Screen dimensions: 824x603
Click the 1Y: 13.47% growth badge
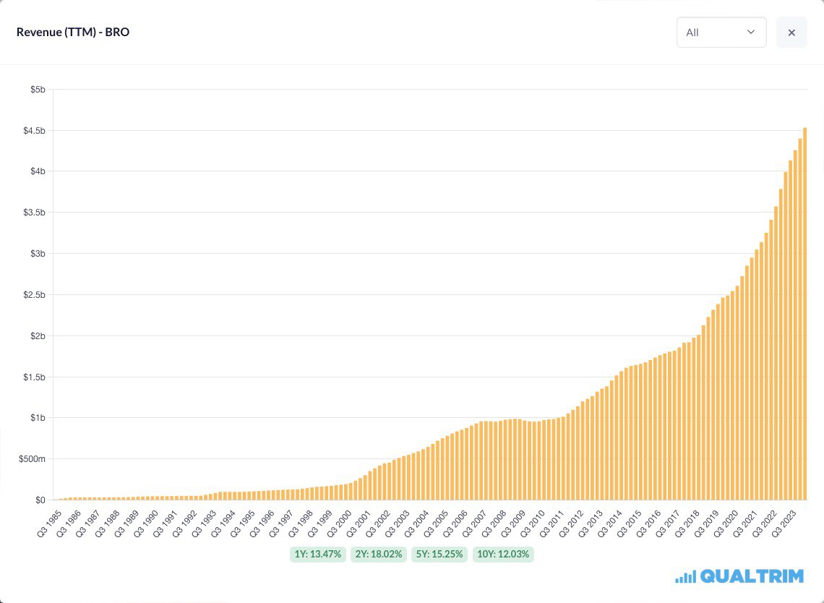click(317, 555)
